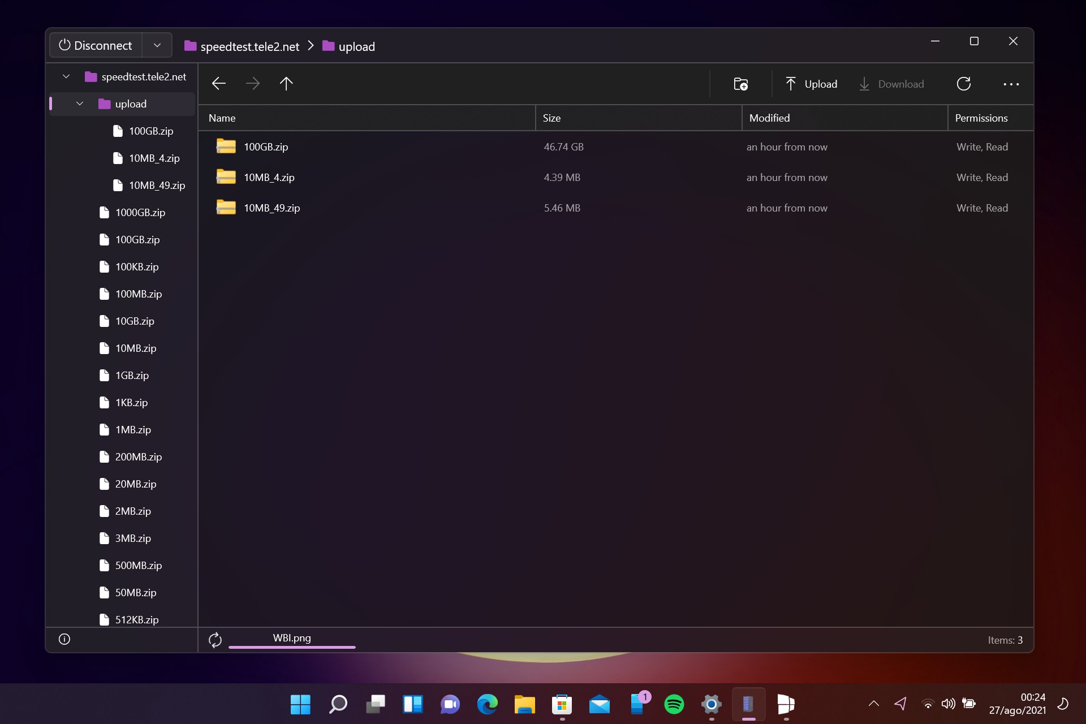Click the Download button
This screenshot has width=1086, height=724.
click(x=891, y=84)
